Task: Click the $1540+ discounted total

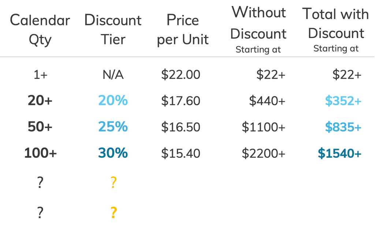Action: (x=339, y=153)
